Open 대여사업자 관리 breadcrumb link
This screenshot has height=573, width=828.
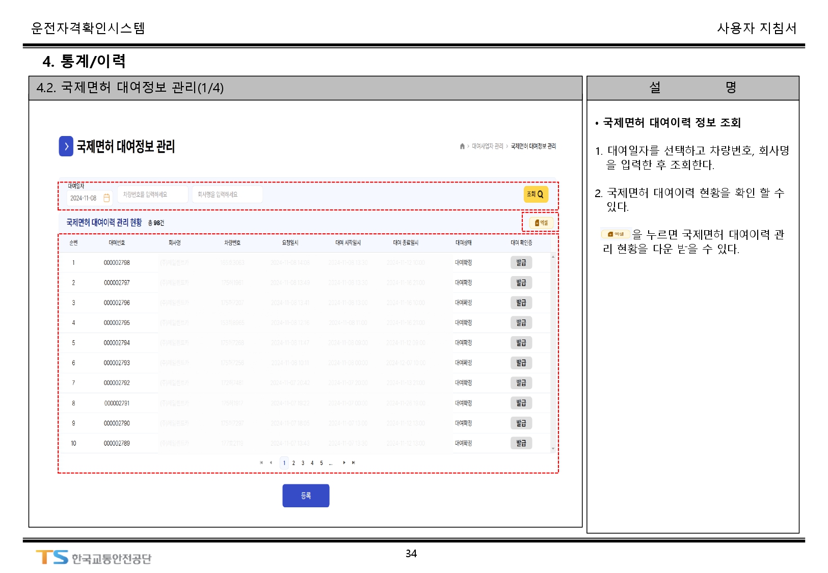[487, 146]
